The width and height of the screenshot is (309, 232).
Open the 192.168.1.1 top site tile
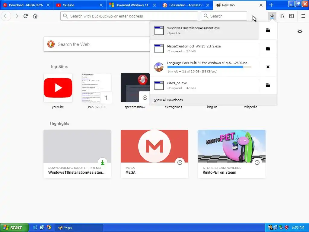(97, 88)
